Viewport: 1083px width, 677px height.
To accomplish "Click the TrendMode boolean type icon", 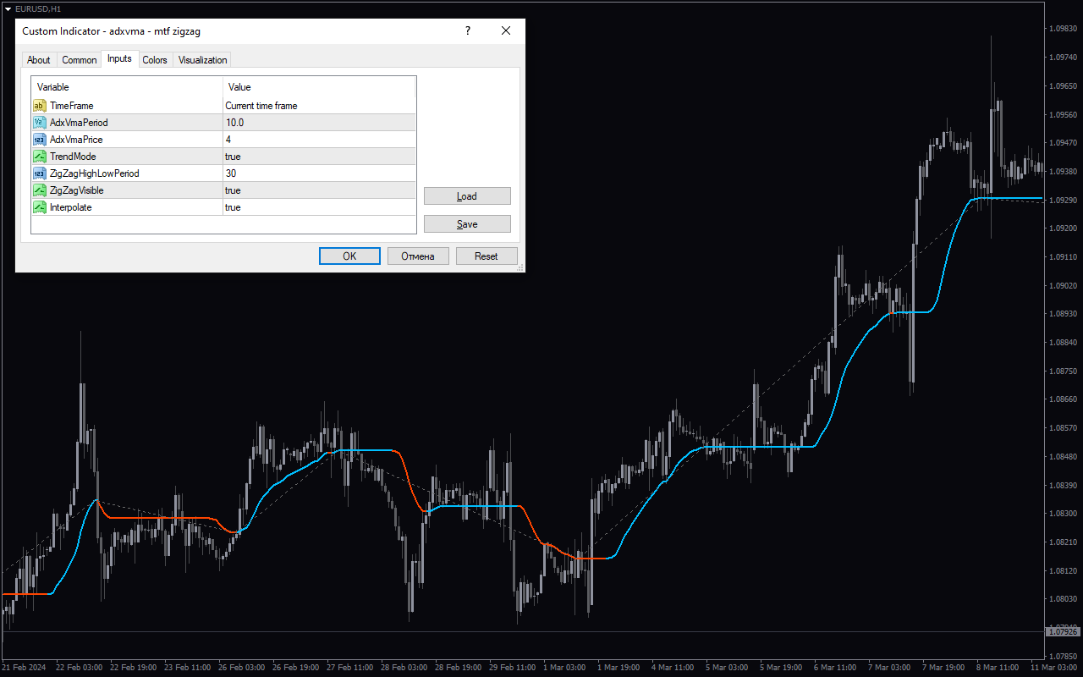I will [39, 157].
